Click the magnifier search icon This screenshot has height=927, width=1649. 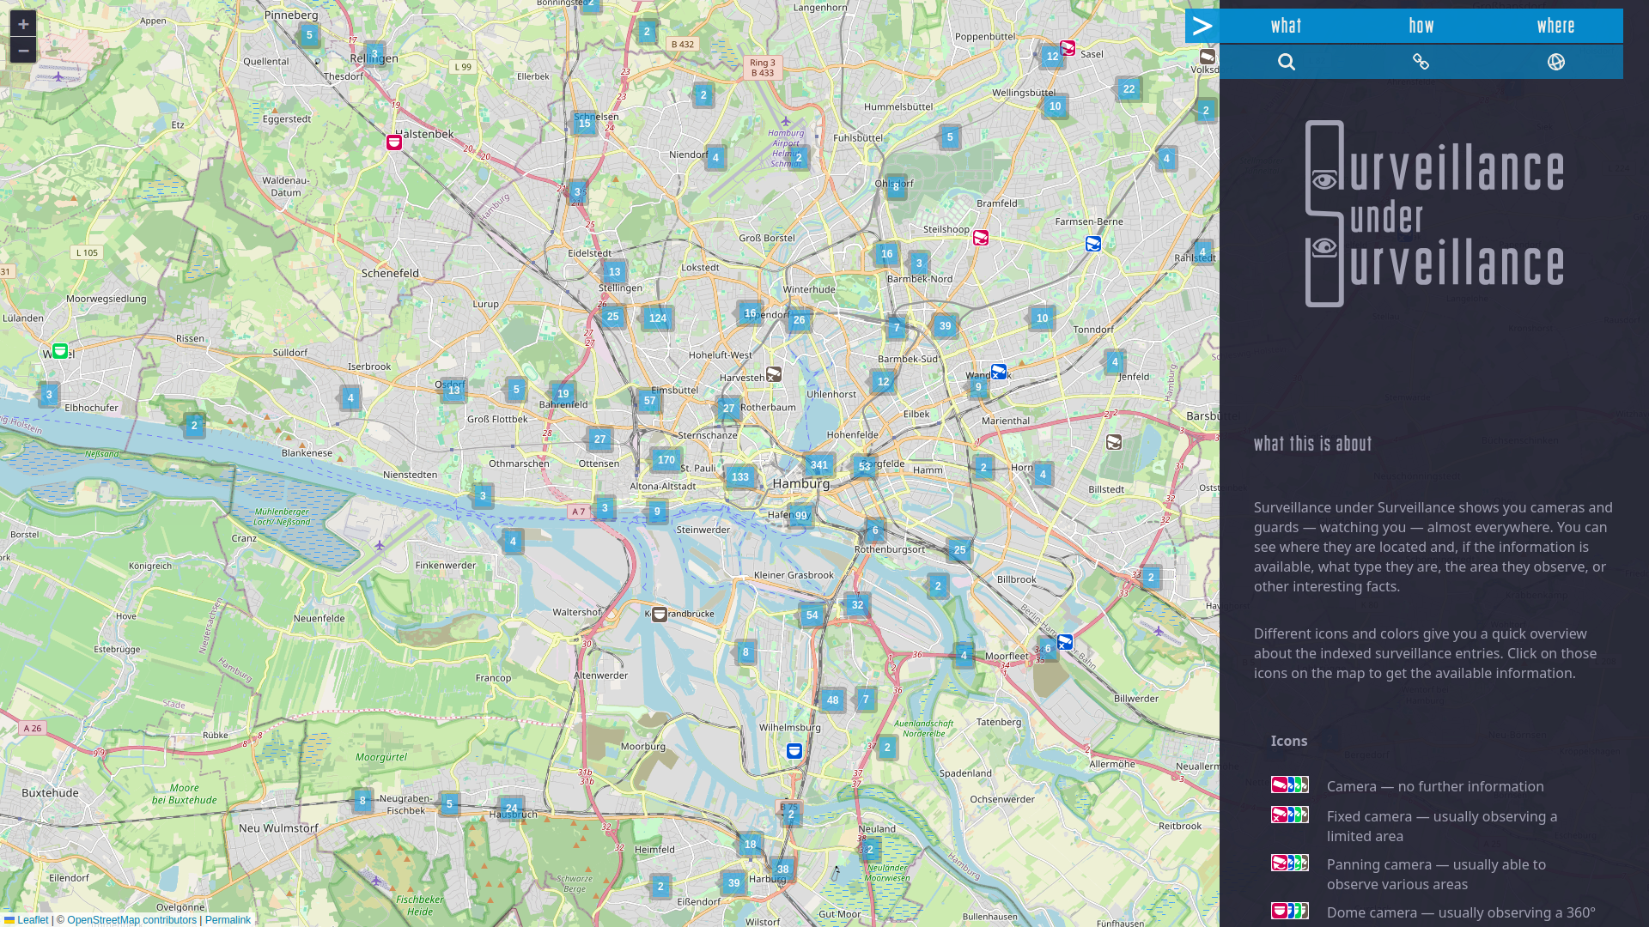click(1286, 62)
